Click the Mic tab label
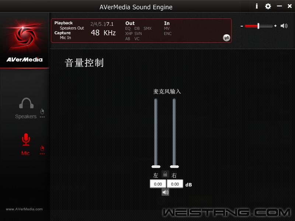The image size is (295, 221). [25, 153]
